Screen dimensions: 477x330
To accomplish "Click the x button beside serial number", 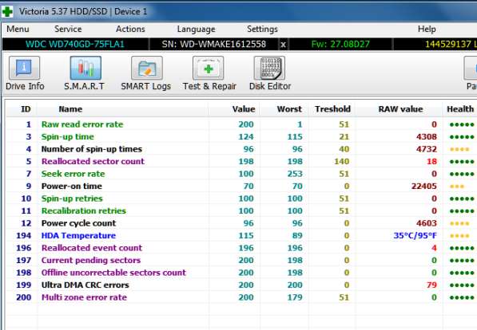I will point(283,45).
